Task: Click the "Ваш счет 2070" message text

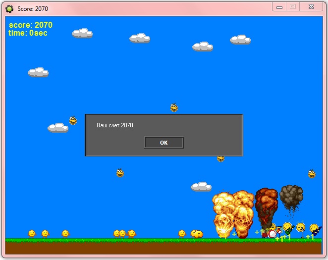Action: pos(115,125)
